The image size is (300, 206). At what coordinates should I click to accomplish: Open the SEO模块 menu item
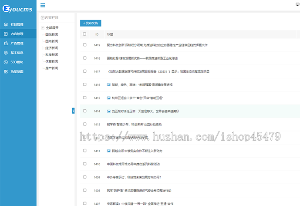(x=18, y=62)
